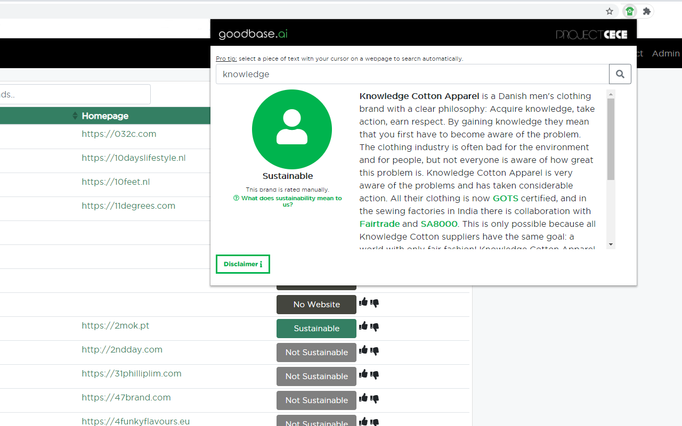
Task: Thumbs down the 2ndday.com row
Action: 375,351
